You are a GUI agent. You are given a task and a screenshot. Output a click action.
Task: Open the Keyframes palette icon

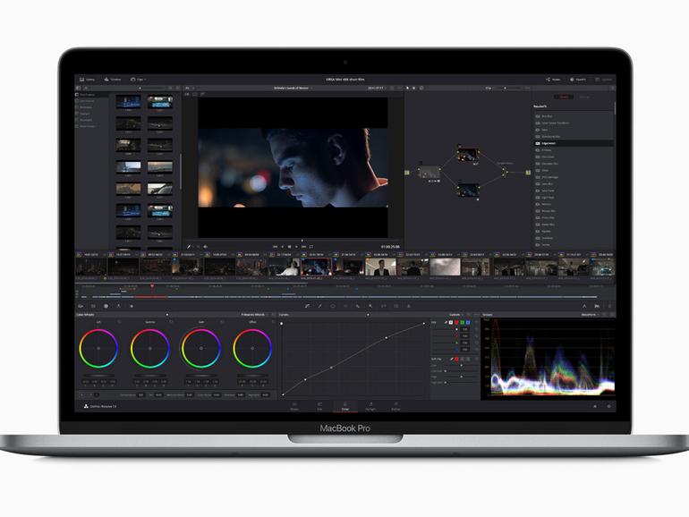click(x=584, y=306)
